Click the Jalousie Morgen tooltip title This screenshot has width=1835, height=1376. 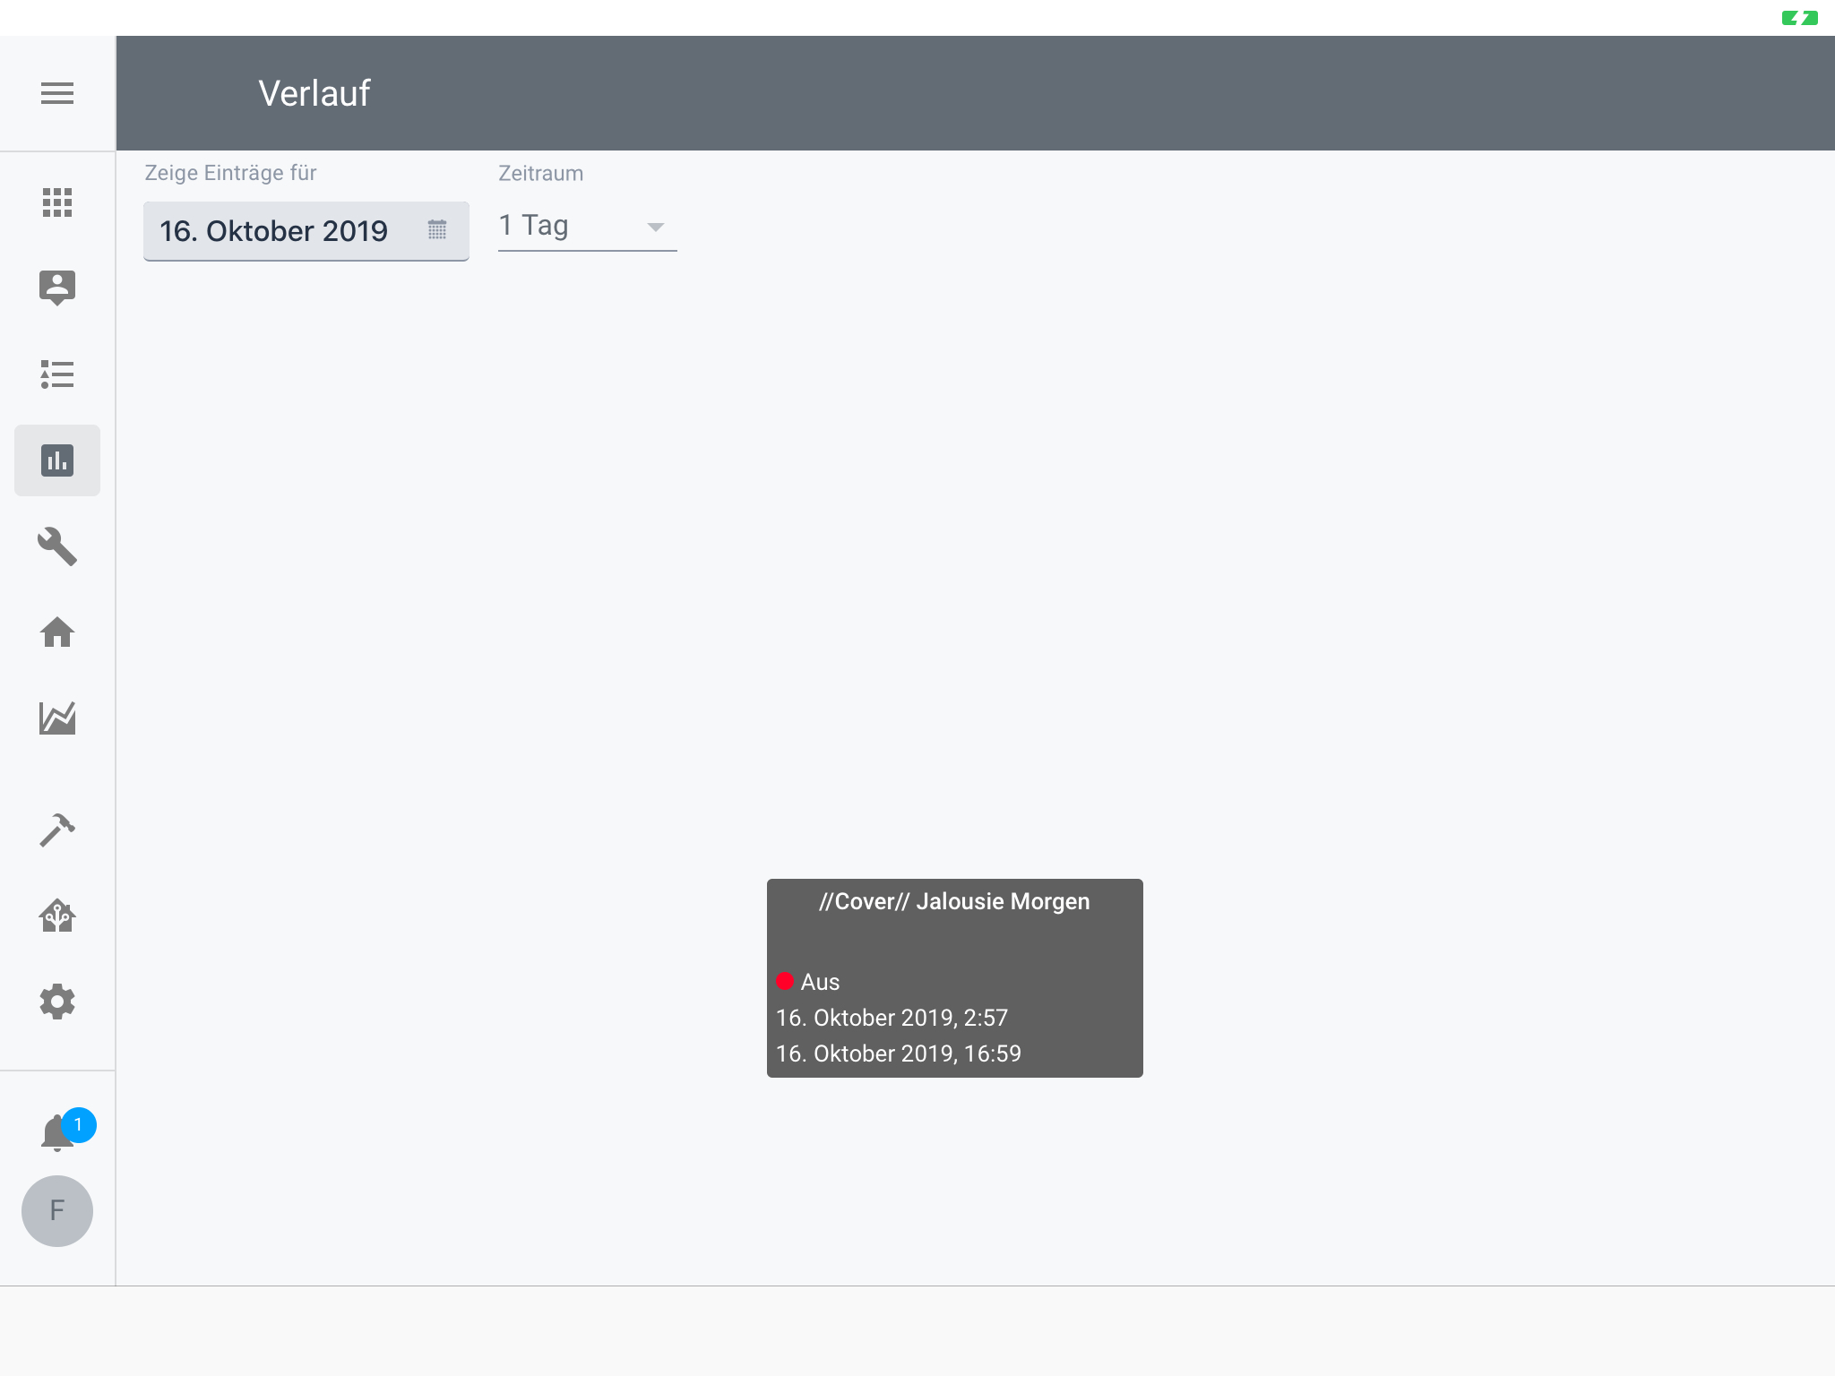(x=954, y=901)
